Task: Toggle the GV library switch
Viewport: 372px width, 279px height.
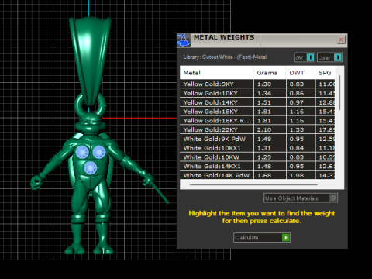Action: pyautogui.click(x=305, y=57)
